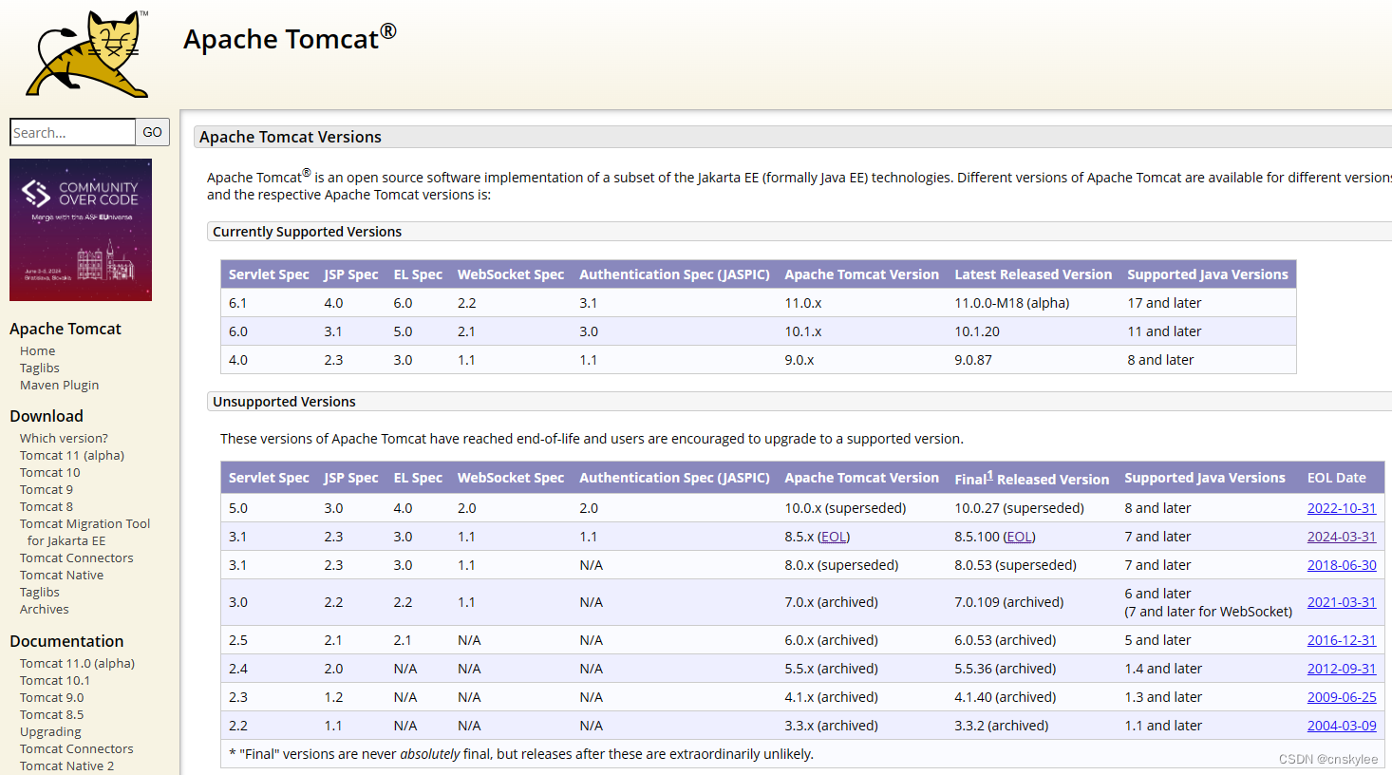Open the WebSocket 1.1 spec link for 9.0.x

coord(466,359)
